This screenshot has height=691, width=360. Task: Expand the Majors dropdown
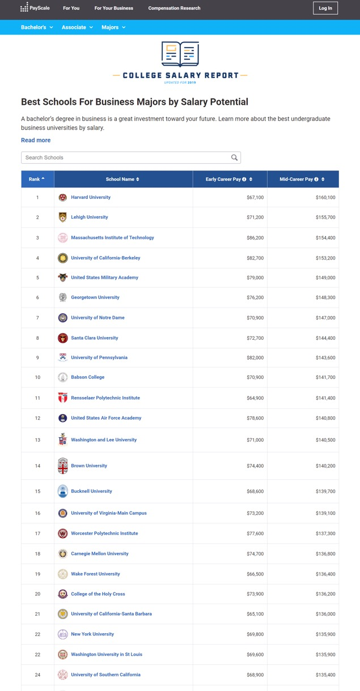click(113, 27)
